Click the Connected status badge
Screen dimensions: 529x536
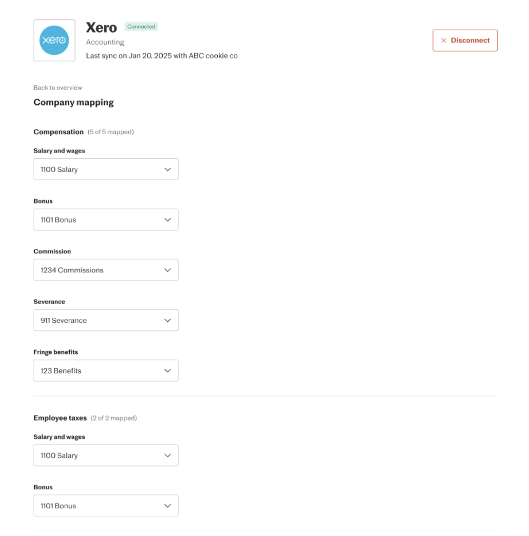click(141, 26)
